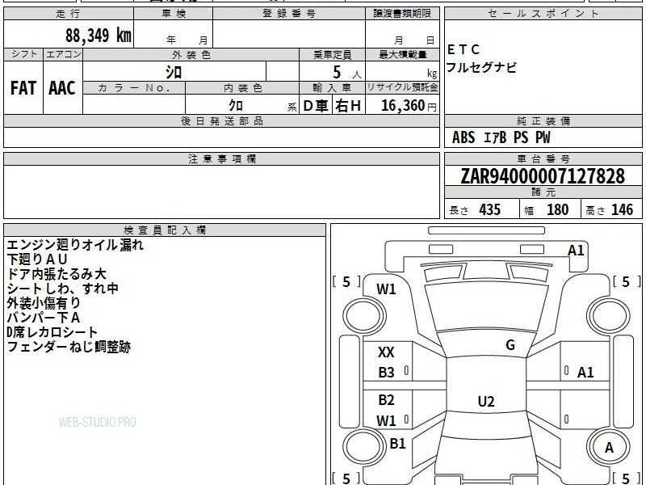Viewport: 646px width, 485px height.
Task: Click the height value 146
Action: 622,209
